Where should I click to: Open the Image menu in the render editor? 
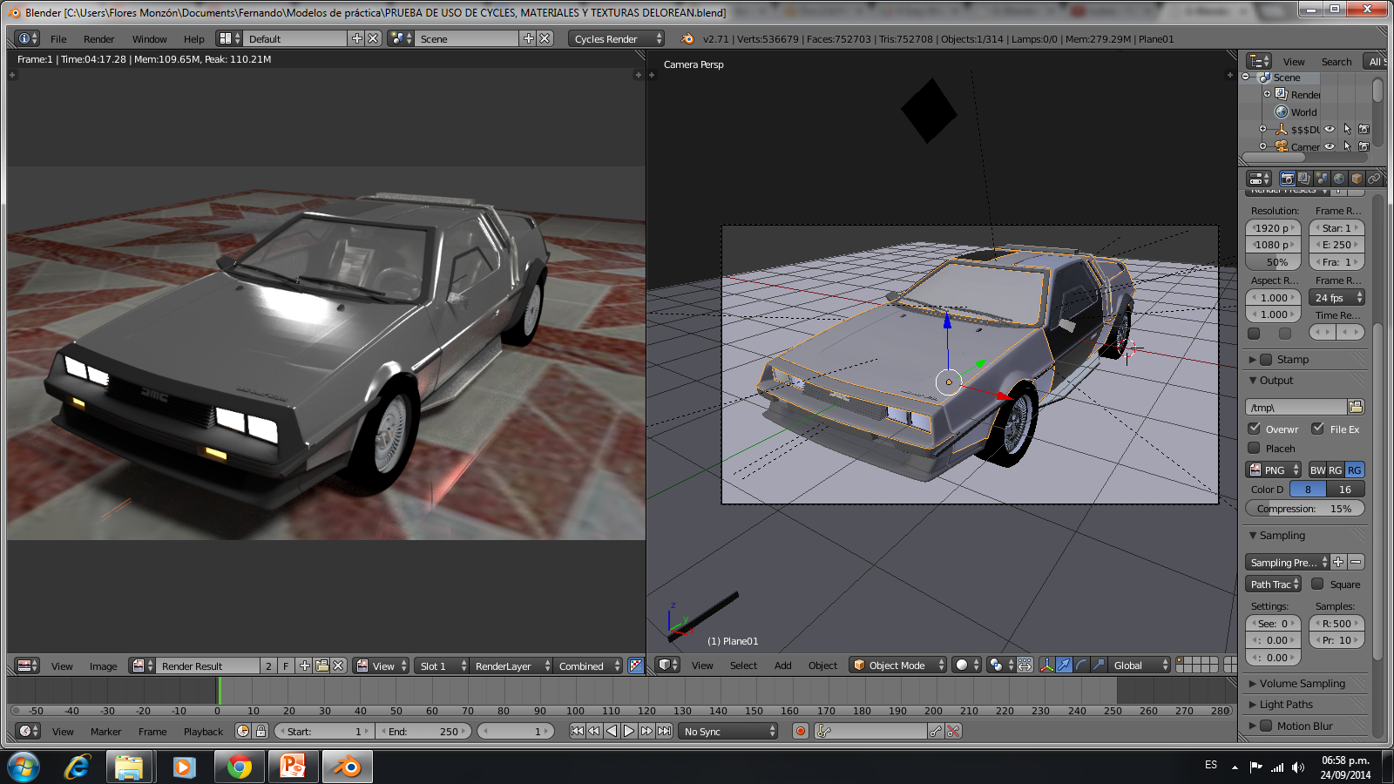[103, 666]
